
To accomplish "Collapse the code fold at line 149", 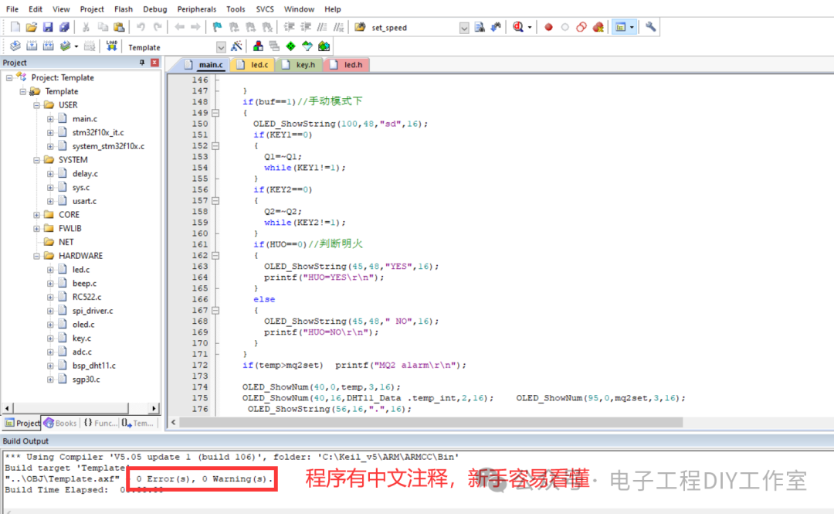I will (215, 113).
